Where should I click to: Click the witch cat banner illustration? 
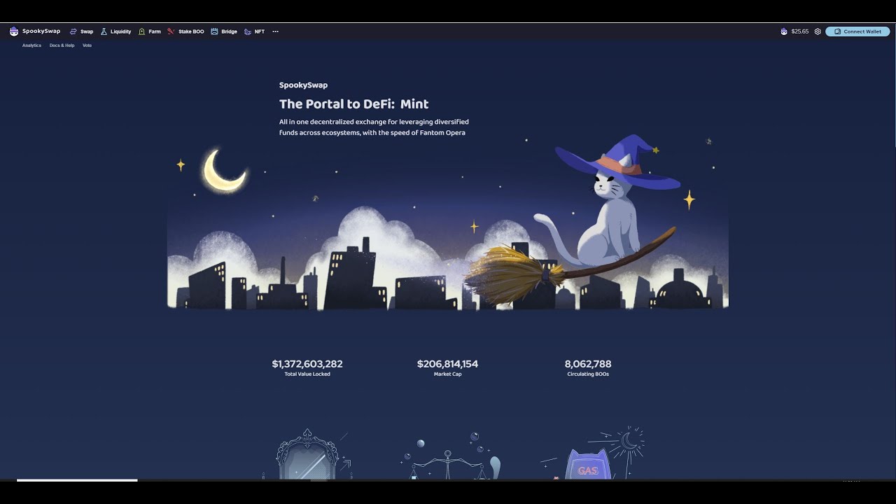(x=448, y=222)
